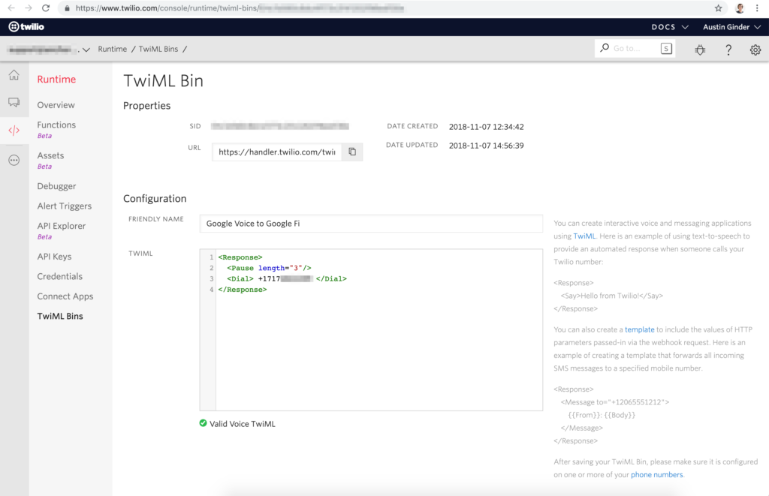769x496 pixels.
Task: Click the opening Response tag on line 1
Action: point(240,257)
